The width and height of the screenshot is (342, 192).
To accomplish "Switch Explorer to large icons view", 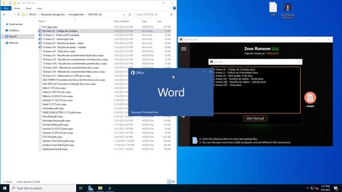I will (x=174, y=181).
